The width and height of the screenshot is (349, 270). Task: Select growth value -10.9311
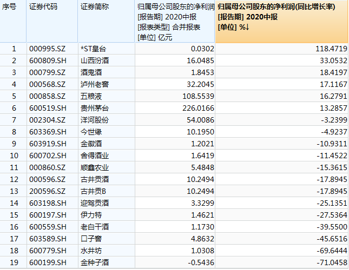pos(332,144)
